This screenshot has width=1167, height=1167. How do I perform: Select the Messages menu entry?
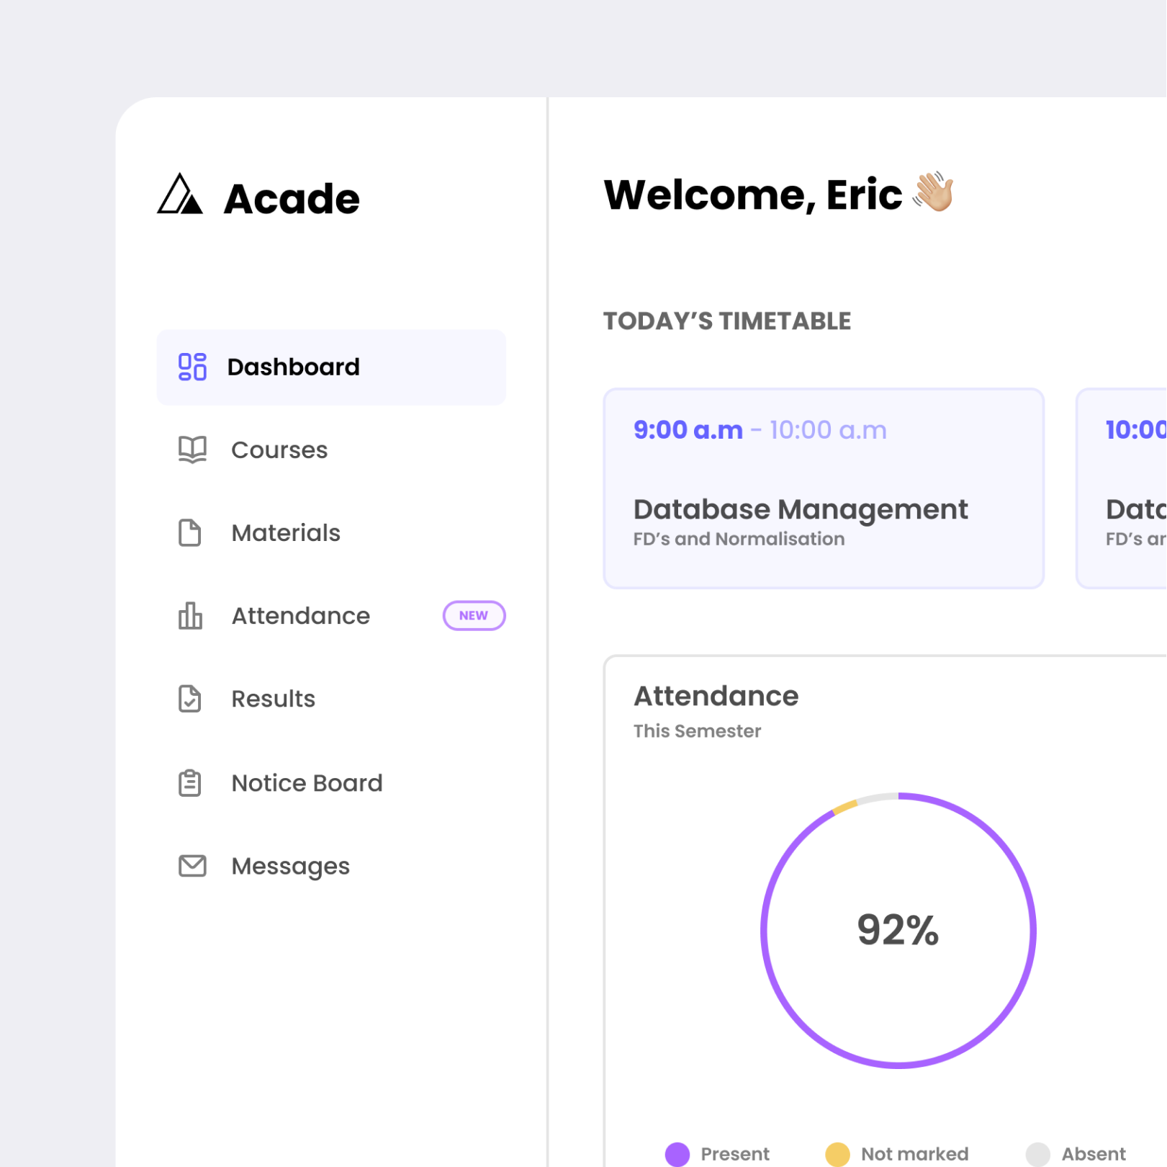(290, 866)
